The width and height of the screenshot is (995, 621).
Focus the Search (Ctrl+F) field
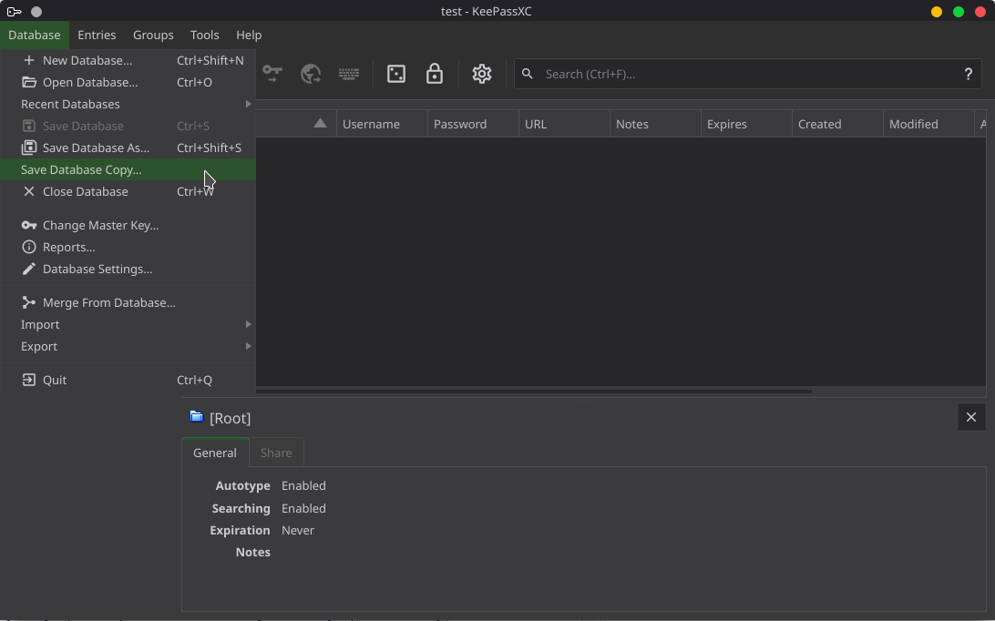pos(749,75)
